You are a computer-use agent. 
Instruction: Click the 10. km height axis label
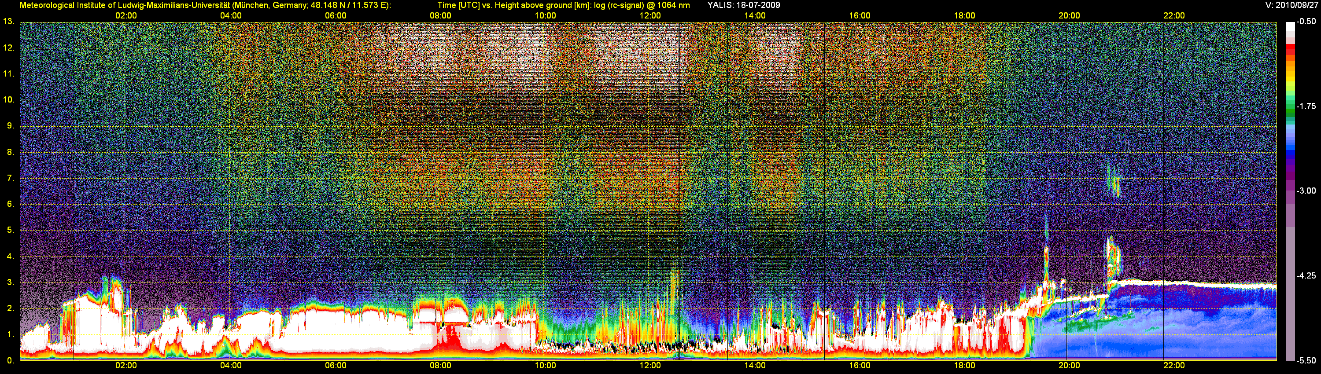9,100
